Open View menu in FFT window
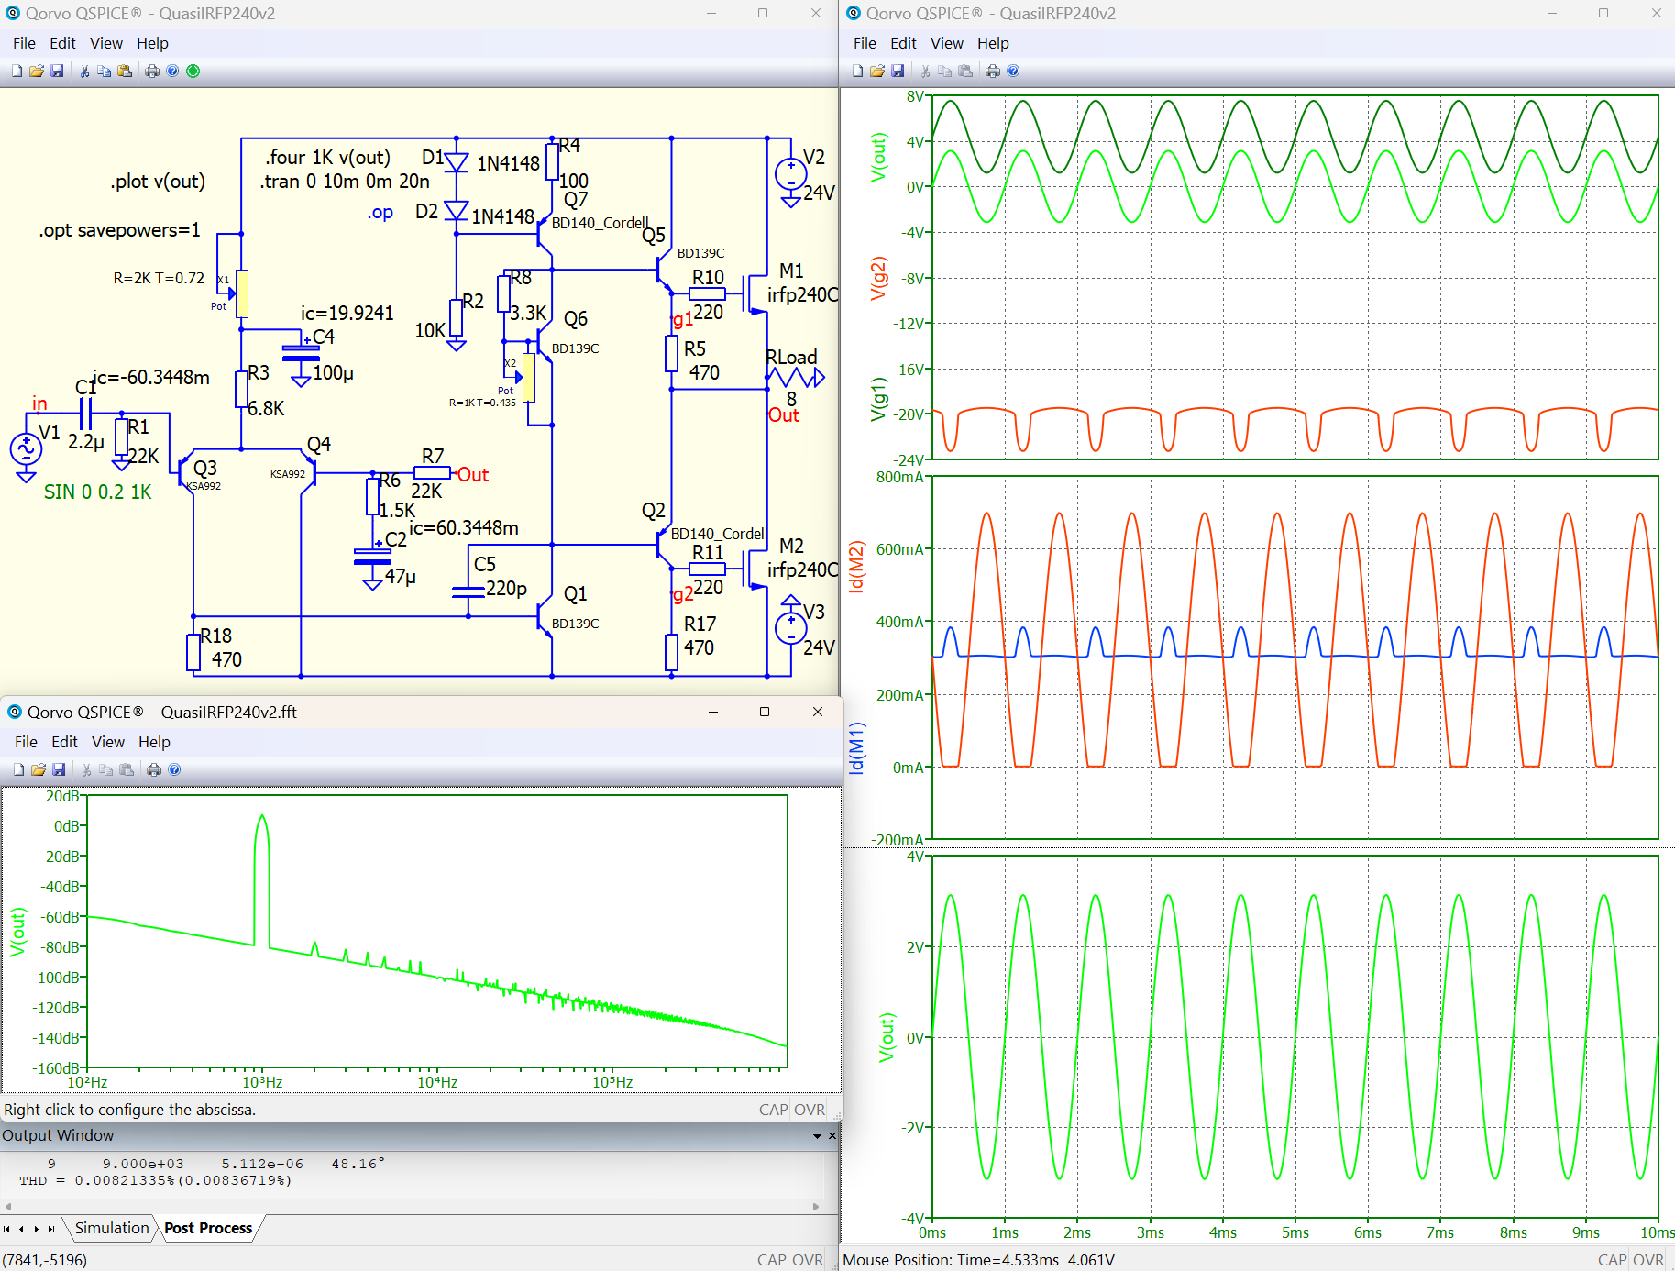The height and width of the screenshot is (1271, 1675). point(108,742)
